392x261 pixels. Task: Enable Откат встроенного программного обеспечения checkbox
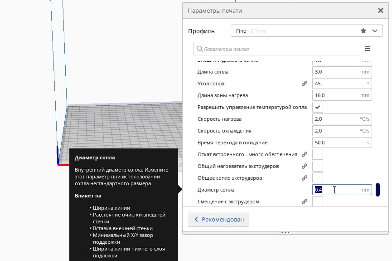point(318,154)
